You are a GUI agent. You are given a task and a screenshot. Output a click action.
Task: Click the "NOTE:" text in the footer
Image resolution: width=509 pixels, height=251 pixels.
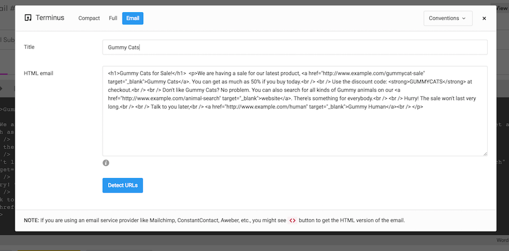tap(31, 220)
